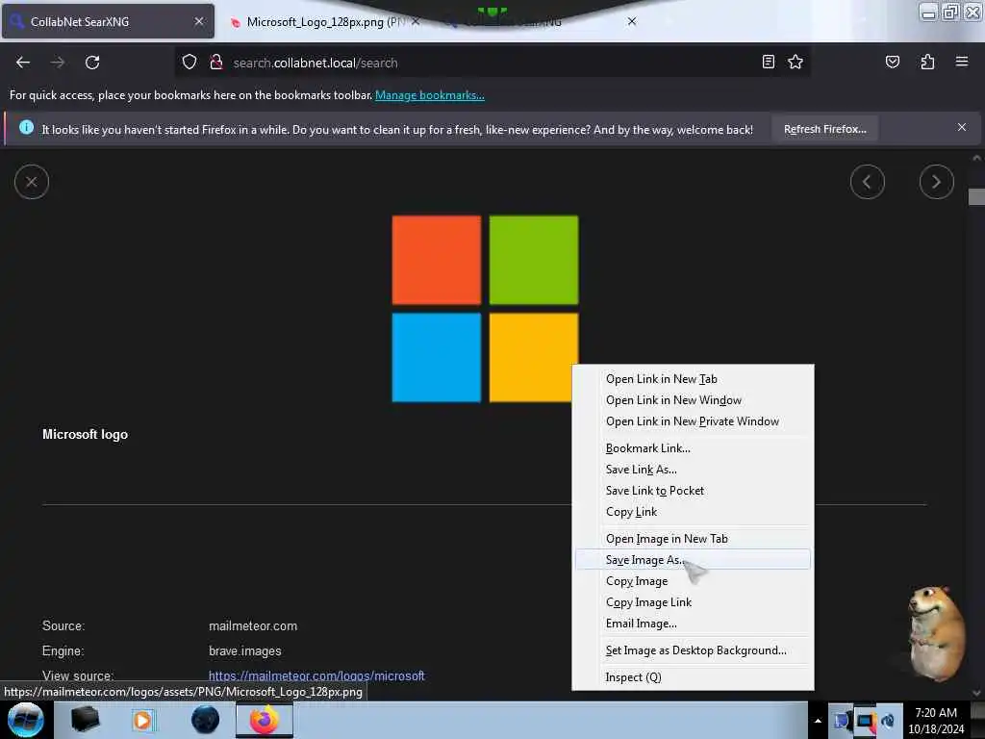Select Save Image As... menu entry
985x739 pixels.
pyautogui.click(x=693, y=559)
